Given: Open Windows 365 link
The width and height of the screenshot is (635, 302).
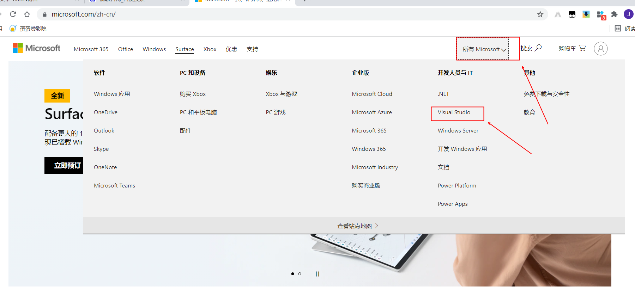Looking at the screenshot, I should [x=369, y=149].
